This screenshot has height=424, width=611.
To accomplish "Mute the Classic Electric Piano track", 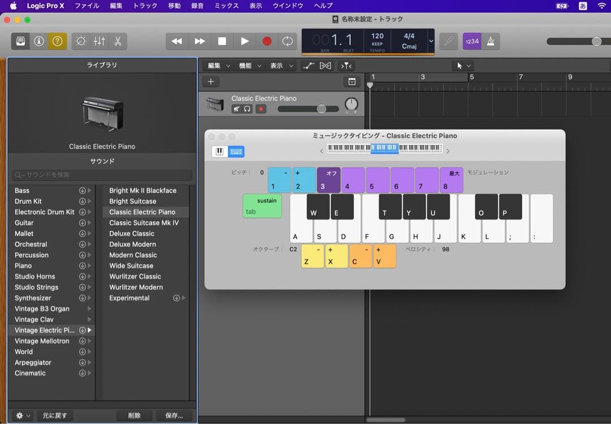I will click(x=236, y=109).
